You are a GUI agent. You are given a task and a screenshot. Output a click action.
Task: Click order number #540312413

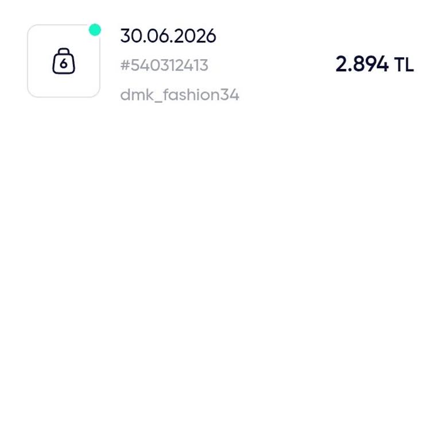[164, 65]
